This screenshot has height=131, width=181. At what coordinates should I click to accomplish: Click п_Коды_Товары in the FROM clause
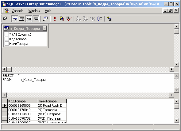tap(33, 80)
